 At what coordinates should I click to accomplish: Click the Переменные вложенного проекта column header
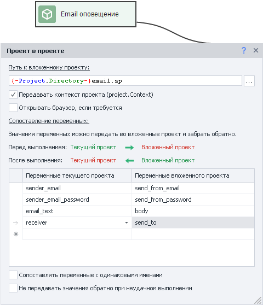[193, 175]
